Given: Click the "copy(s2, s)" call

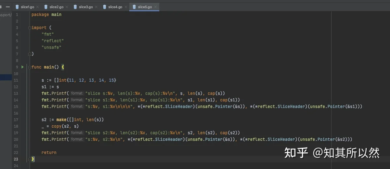Looking at the screenshot, I should pos(65,126).
